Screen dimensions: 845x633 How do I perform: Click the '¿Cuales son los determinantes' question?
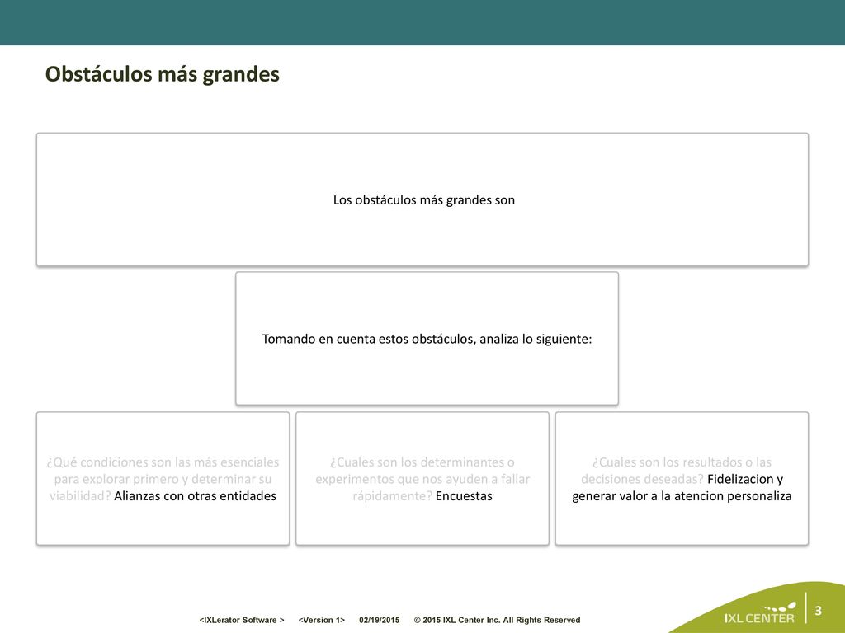[422, 479]
